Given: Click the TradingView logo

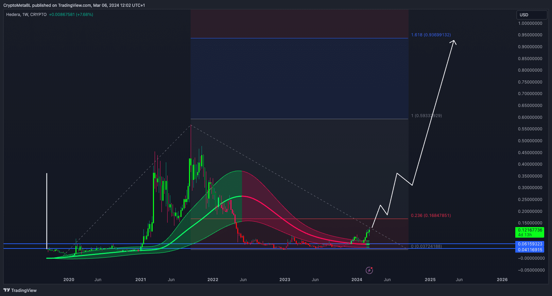Looking at the screenshot, I should coord(20,290).
